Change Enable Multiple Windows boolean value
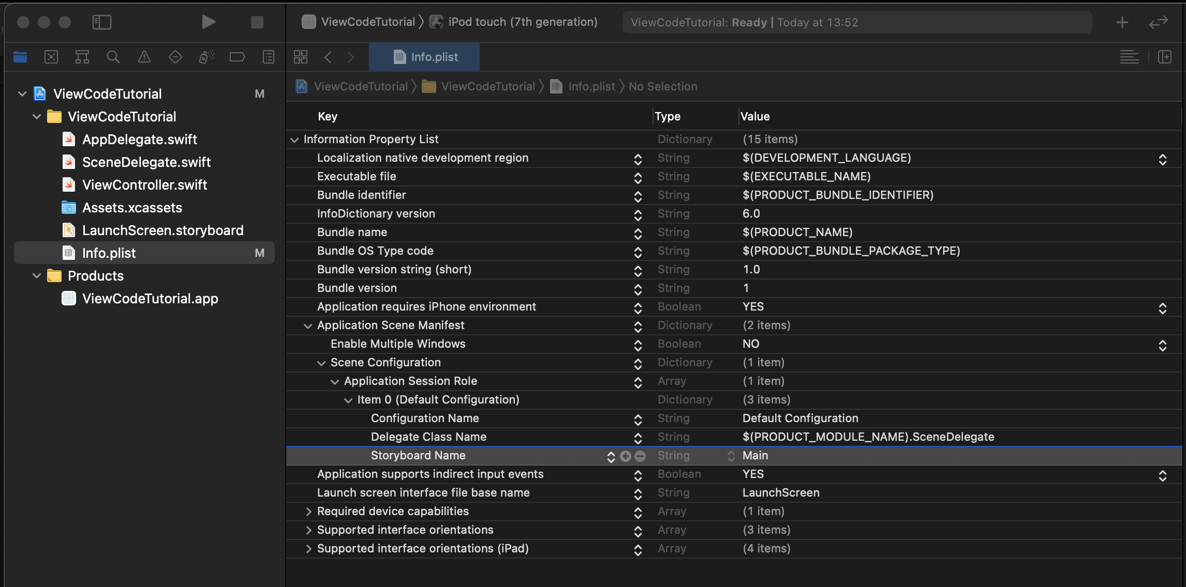 point(1163,345)
